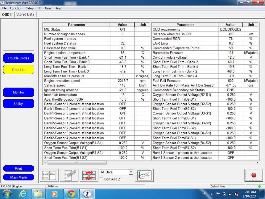The height and width of the screenshot is (199, 265).
Task: Click the horizontal scrollbar thumb of data table
Action: coord(77,163)
